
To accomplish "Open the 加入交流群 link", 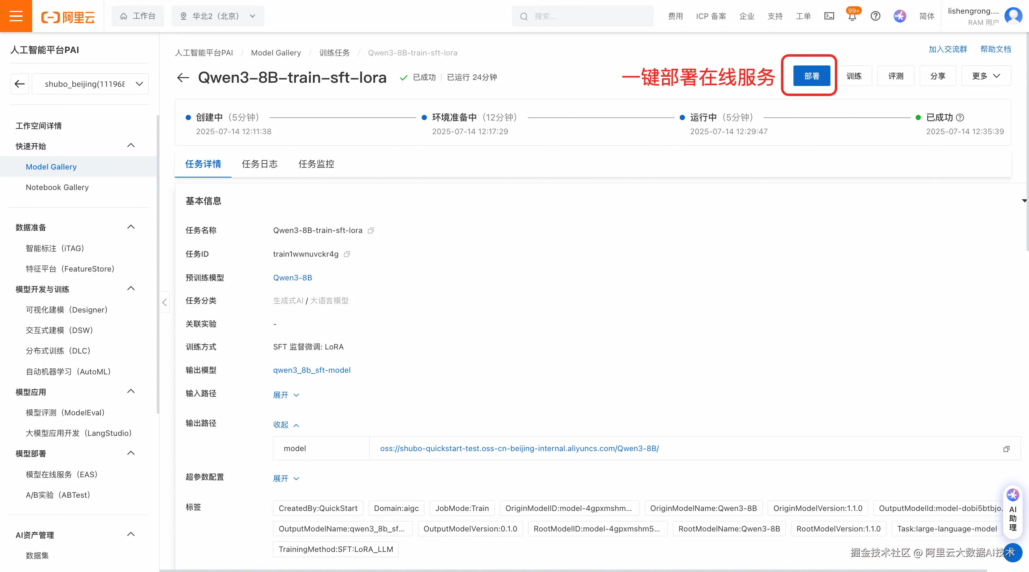I will coord(948,49).
